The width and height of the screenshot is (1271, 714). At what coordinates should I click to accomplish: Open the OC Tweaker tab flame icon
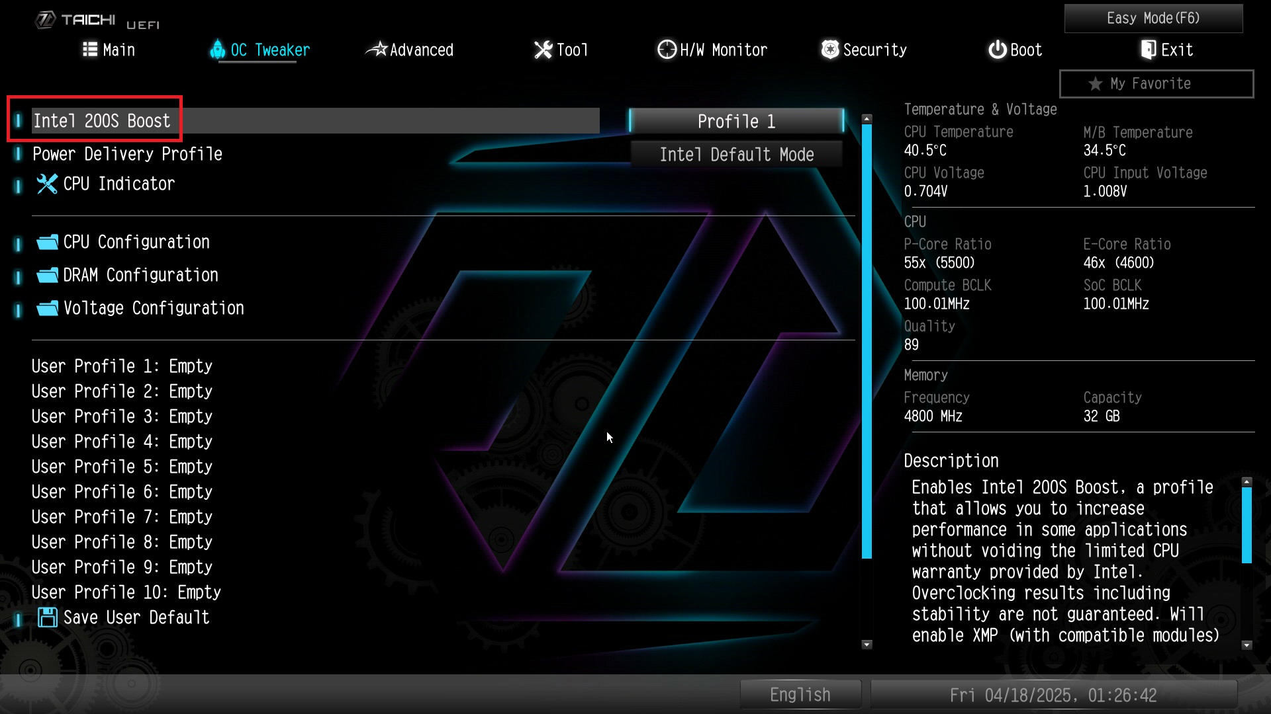(219, 50)
